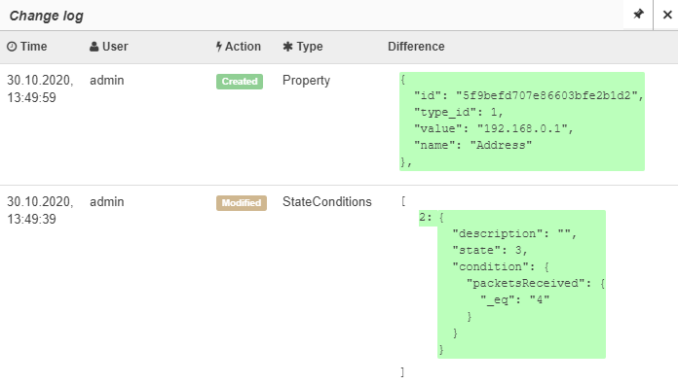Click the green Created badge
This screenshot has height=384, width=678.
[240, 82]
